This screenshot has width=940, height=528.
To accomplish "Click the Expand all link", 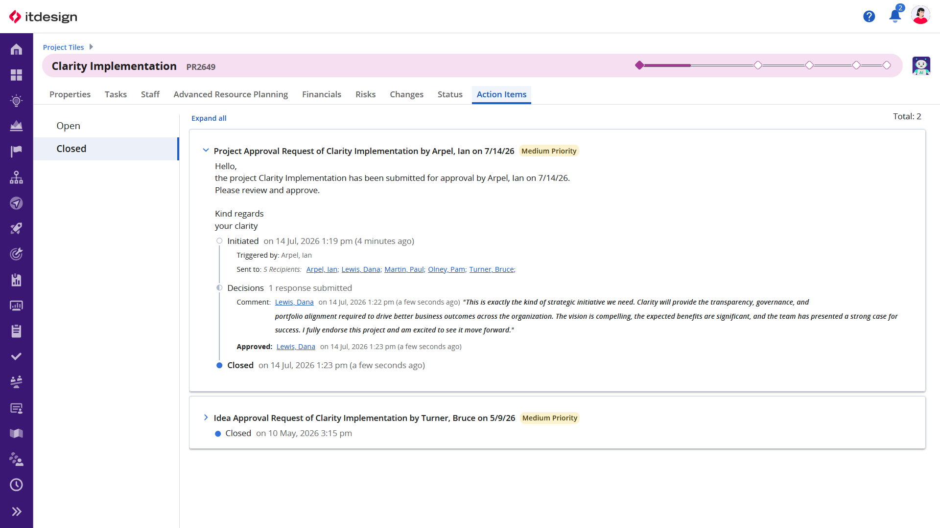I will (209, 118).
